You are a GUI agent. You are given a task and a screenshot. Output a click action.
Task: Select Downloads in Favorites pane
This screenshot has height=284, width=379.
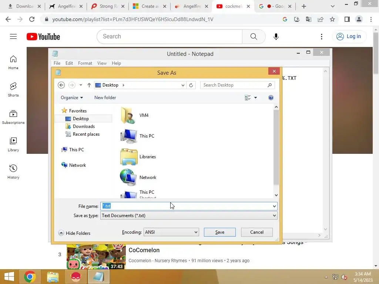coord(84,126)
